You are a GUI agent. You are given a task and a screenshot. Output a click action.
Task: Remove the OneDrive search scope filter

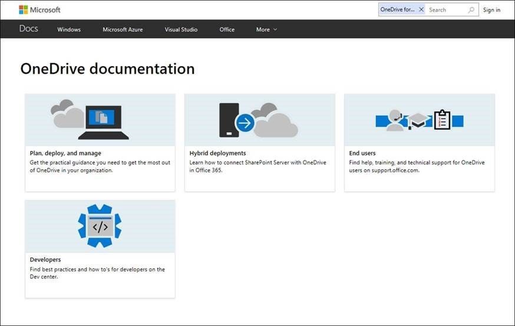pos(421,10)
